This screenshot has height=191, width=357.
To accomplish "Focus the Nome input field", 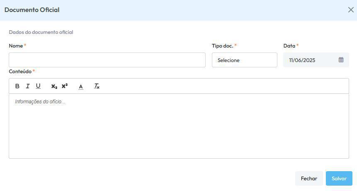I will point(107,60).
